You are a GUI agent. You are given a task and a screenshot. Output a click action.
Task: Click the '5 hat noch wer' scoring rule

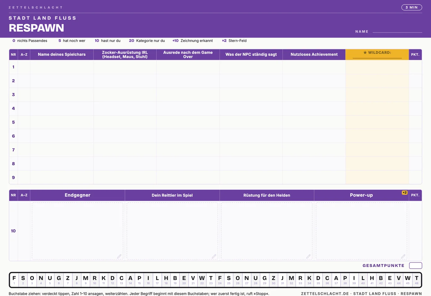72,41
